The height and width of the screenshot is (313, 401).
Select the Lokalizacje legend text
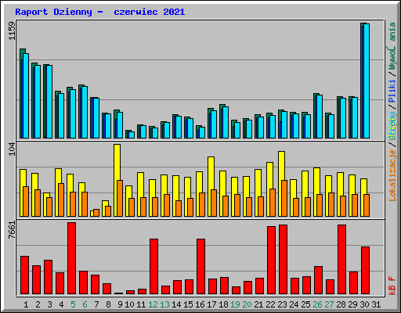[x=392, y=175]
